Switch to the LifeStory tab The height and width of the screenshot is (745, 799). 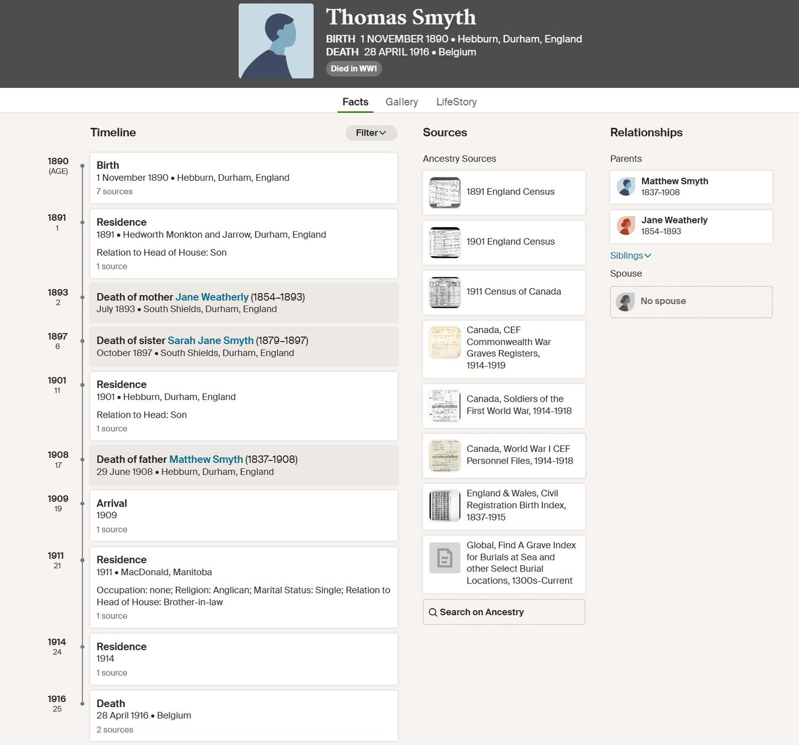point(456,102)
